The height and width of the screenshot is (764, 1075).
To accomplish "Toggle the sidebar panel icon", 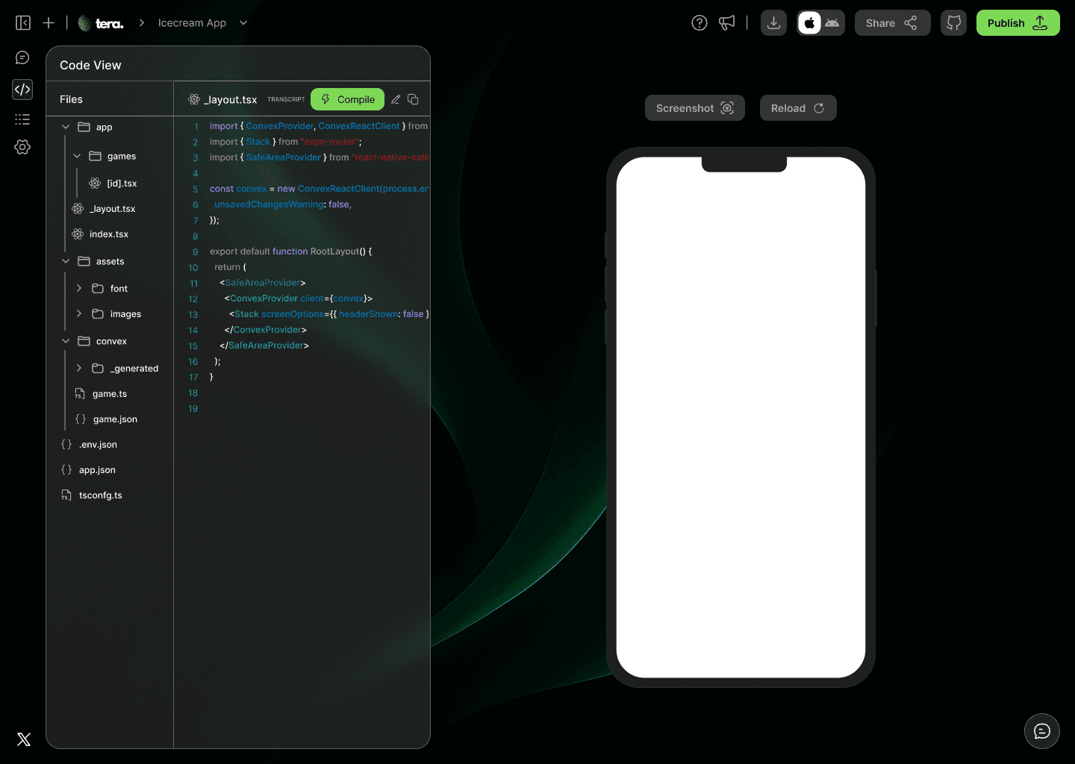I will click(23, 23).
